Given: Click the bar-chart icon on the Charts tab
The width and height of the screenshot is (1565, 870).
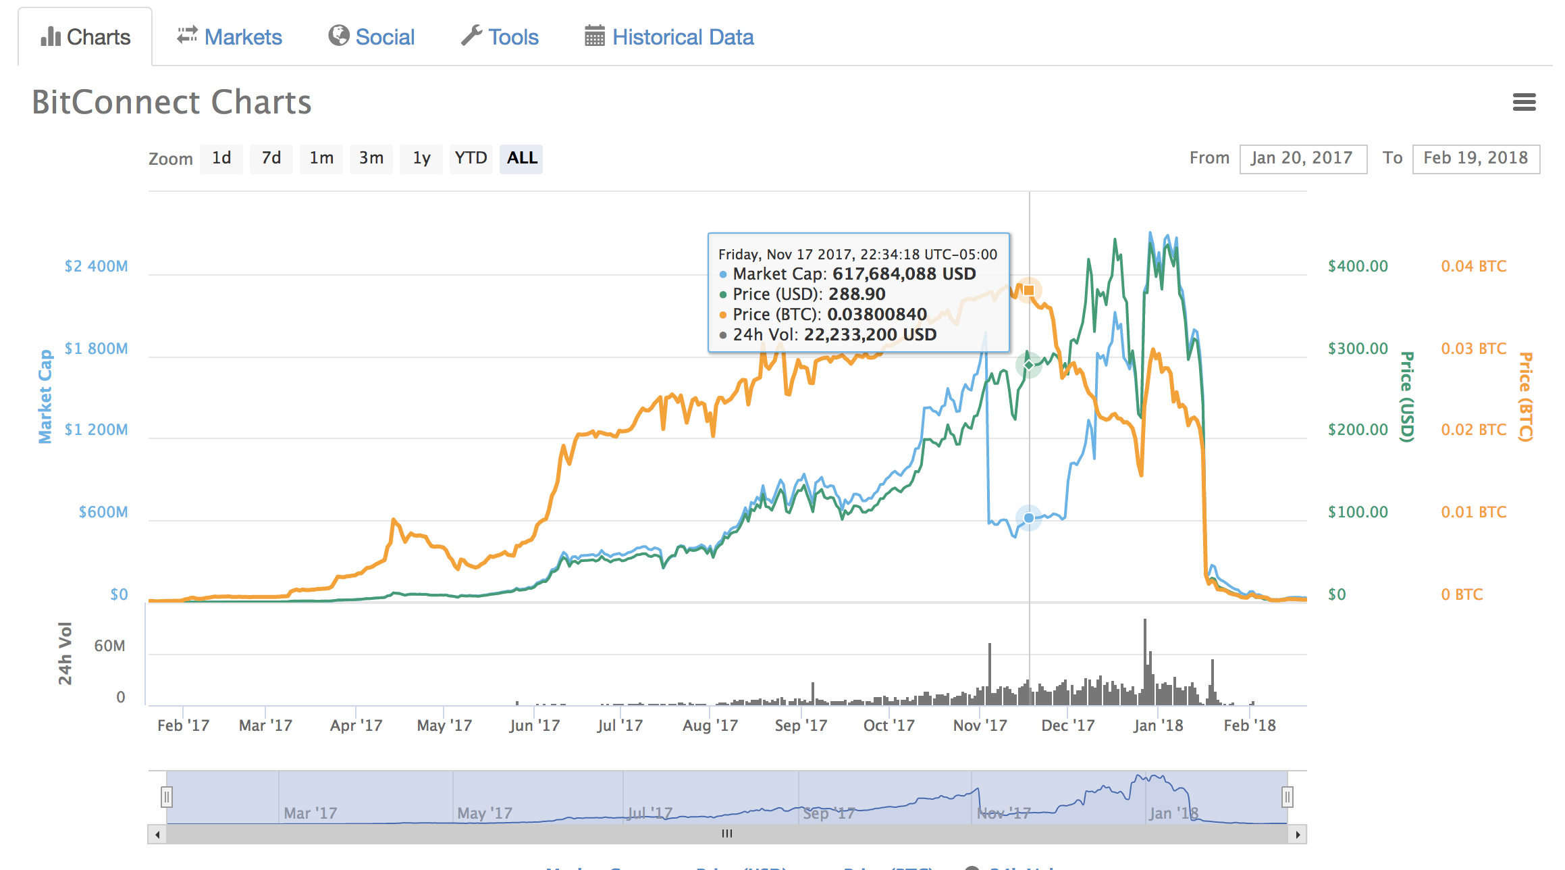Looking at the screenshot, I should [x=51, y=37].
